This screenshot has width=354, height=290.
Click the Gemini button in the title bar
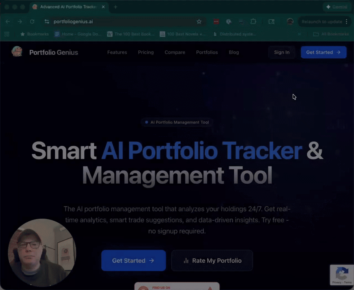pyautogui.click(x=337, y=7)
